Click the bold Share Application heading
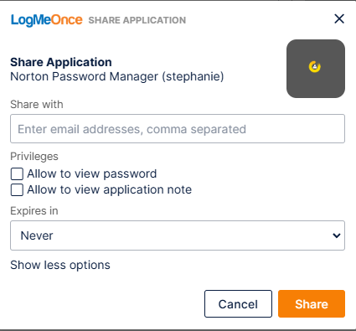Image resolution: width=356 pixels, height=331 pixels. point(61,62)
